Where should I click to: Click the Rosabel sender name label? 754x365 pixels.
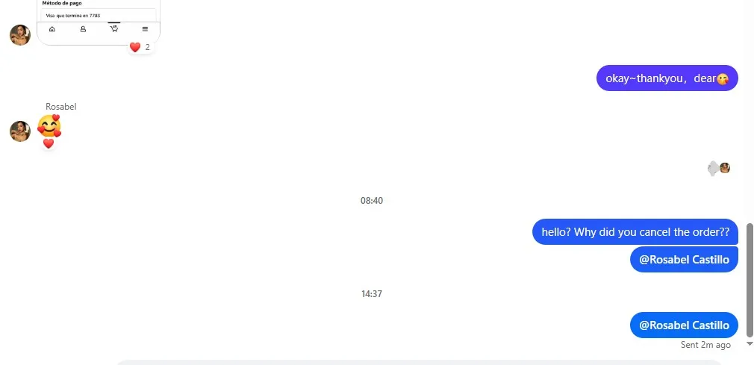point(61,107)
